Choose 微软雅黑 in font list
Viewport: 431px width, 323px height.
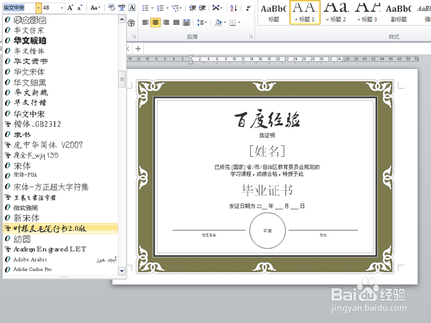point(60,208)
